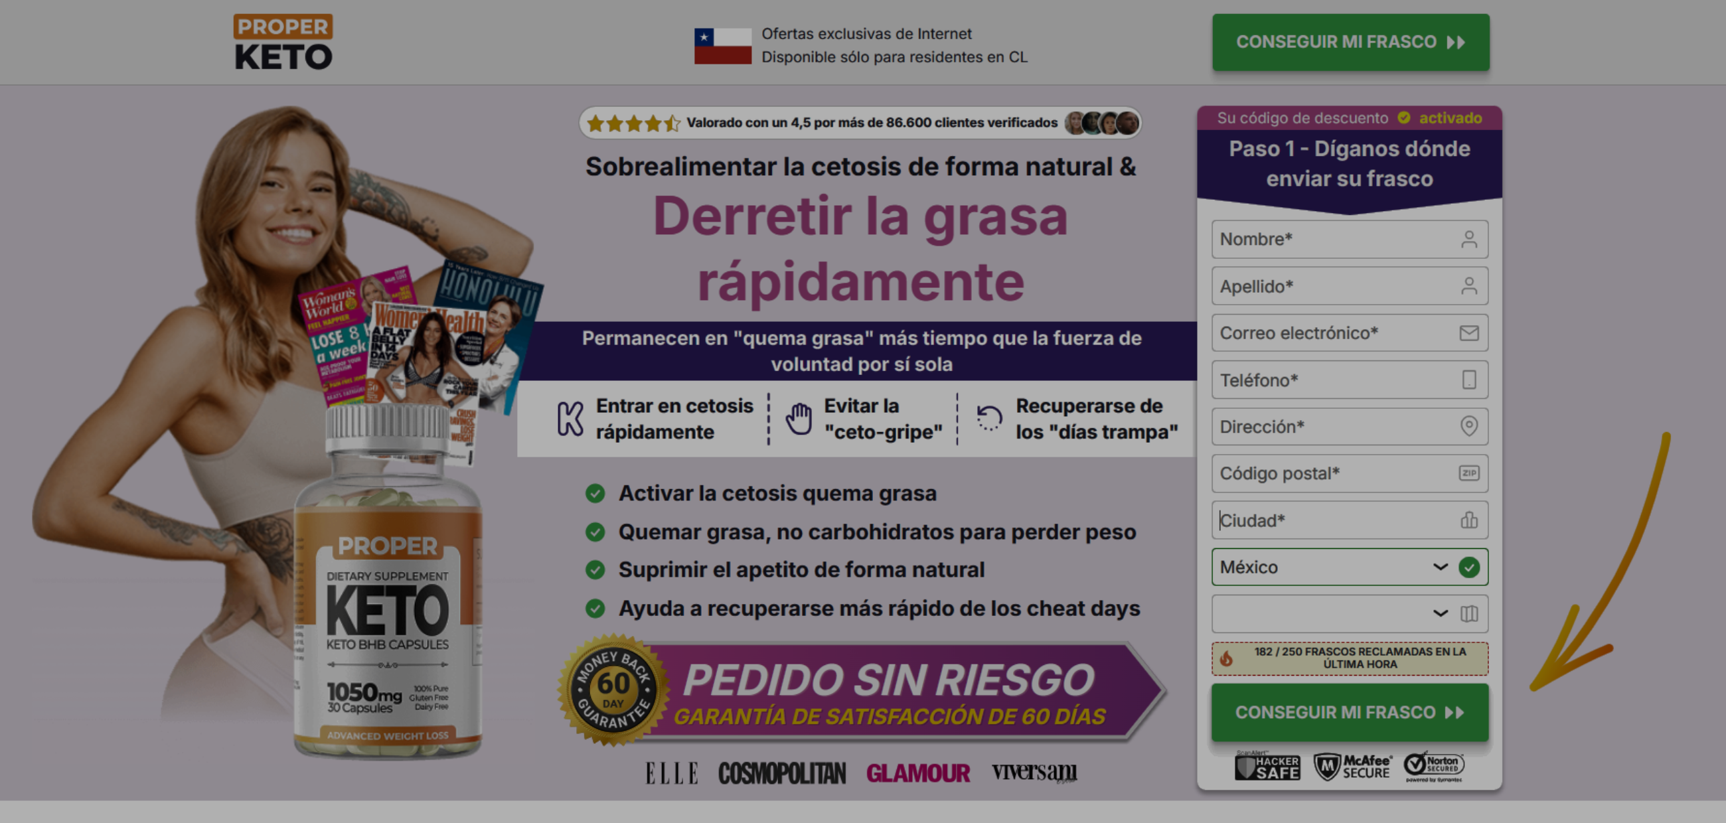Viewport: 1726px width, 823px height.
Task: Click 'Ayuda a recuperarse más rápido' bullet text
Action: point(879,608)
